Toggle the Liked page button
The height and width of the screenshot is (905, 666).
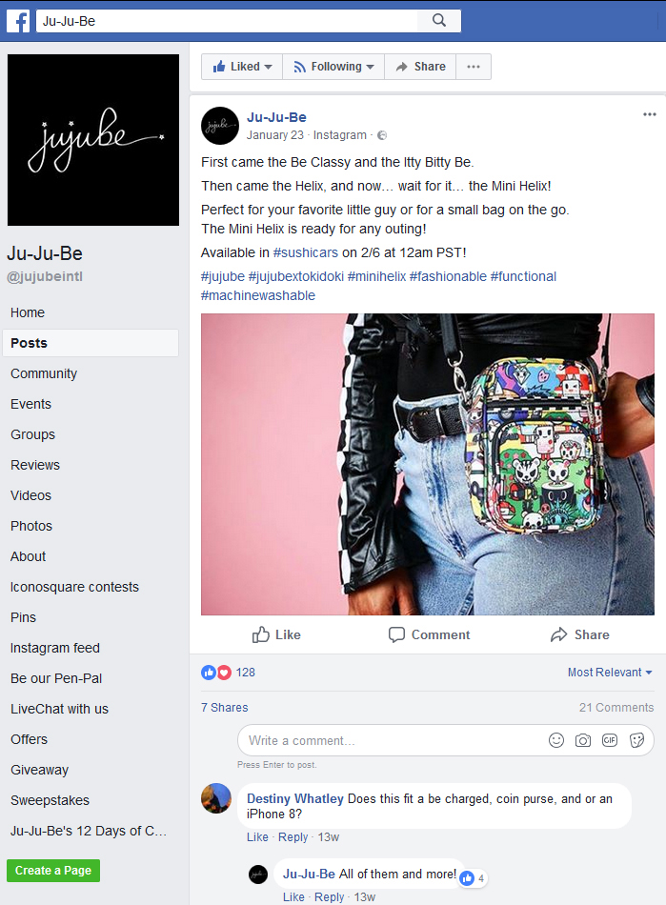(x=242, y=67)
